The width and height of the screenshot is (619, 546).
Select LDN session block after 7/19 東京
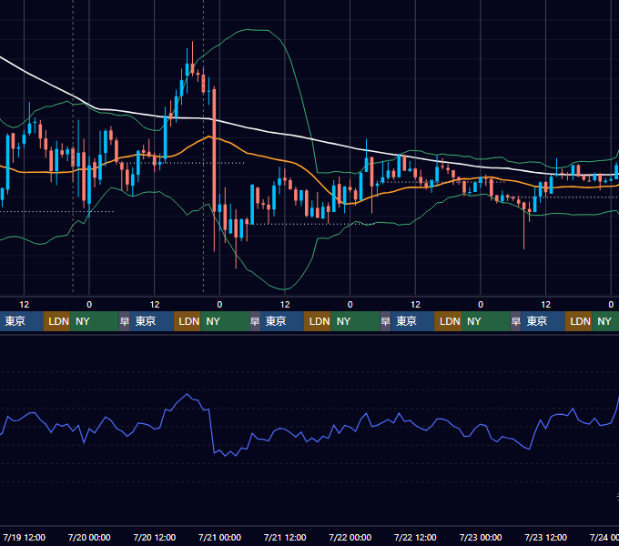tap(56, 321)
